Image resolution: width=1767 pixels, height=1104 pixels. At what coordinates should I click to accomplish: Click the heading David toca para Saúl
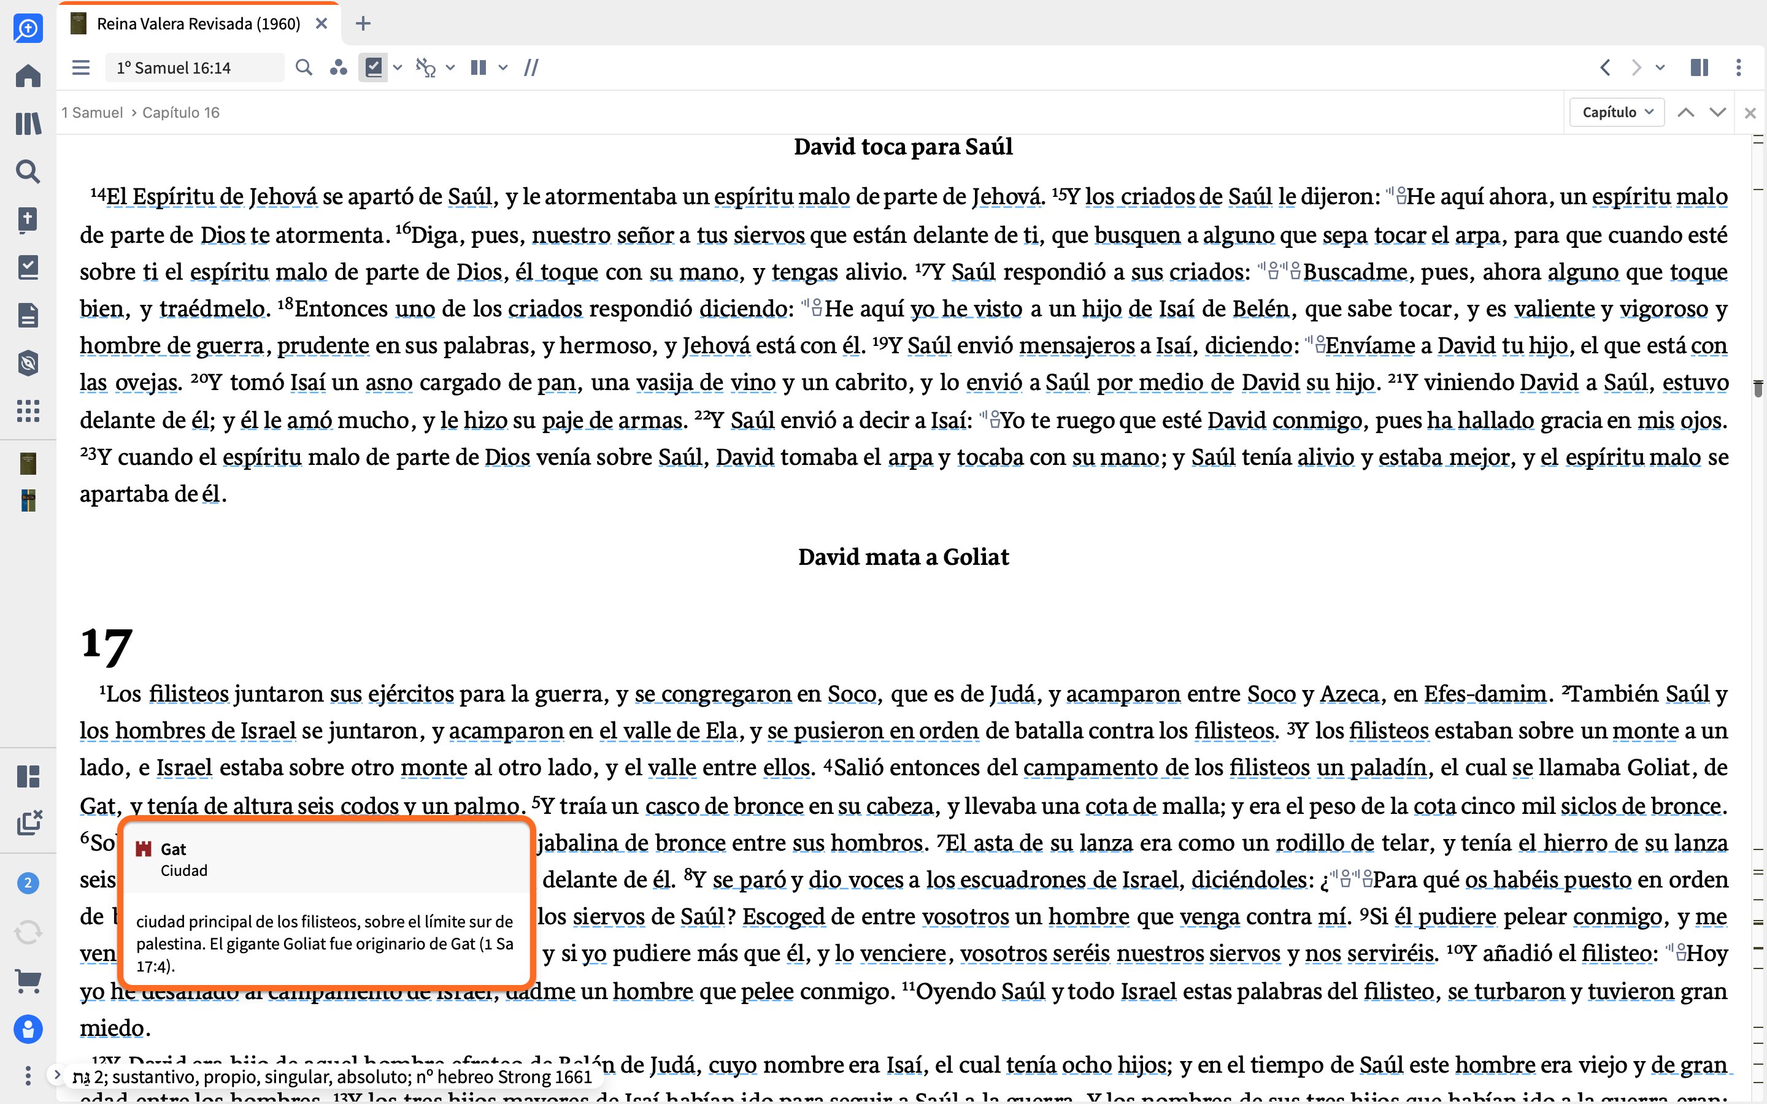point(903,147)
